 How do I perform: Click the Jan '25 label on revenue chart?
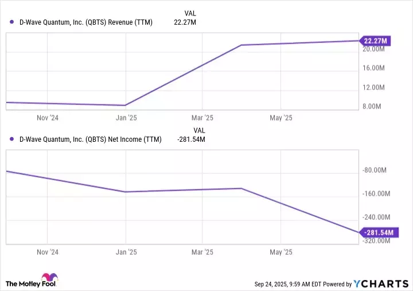point(126,118)
